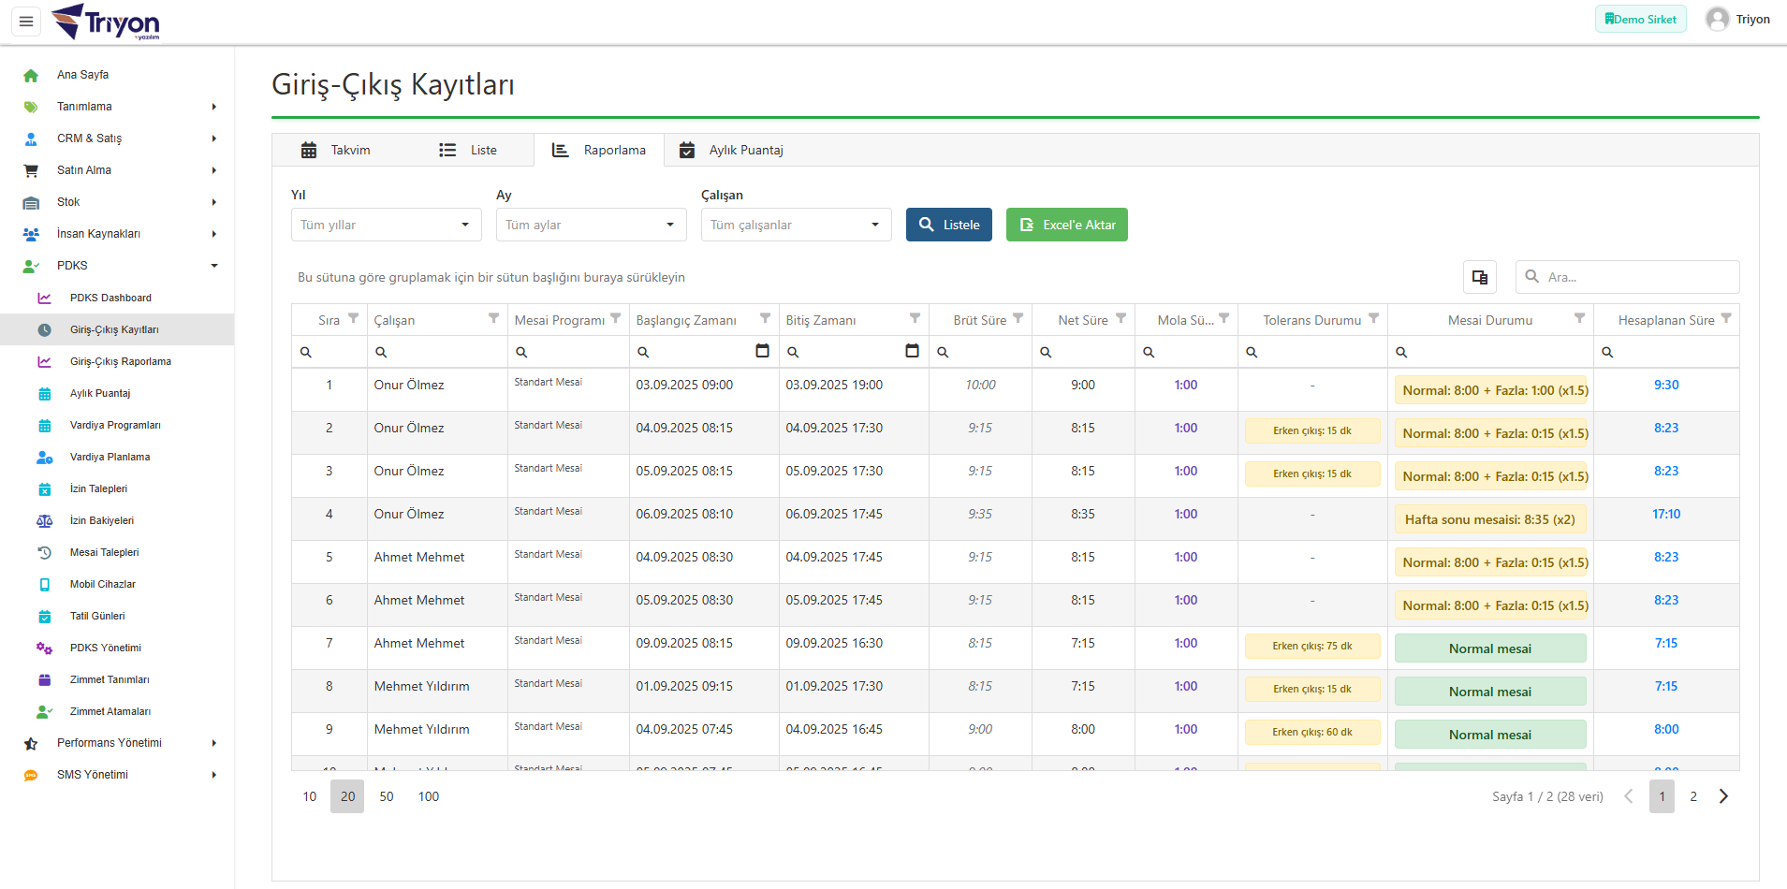Click the Mesai Durumu column filter icon
Screen dimensions: 1787x889
coord(1579,319)
